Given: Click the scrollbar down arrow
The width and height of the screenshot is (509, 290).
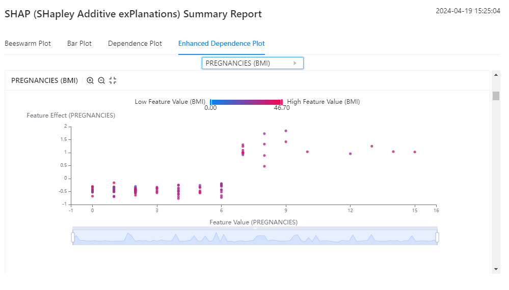Looking at the screenshot, I should tap(496, 269).
